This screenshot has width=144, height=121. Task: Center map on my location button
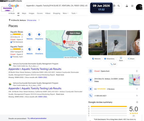80,44
